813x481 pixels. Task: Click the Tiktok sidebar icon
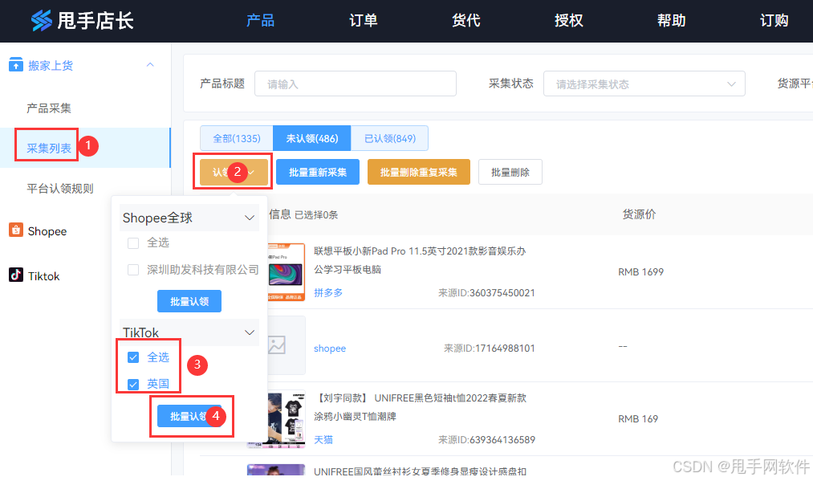point(16,275)
